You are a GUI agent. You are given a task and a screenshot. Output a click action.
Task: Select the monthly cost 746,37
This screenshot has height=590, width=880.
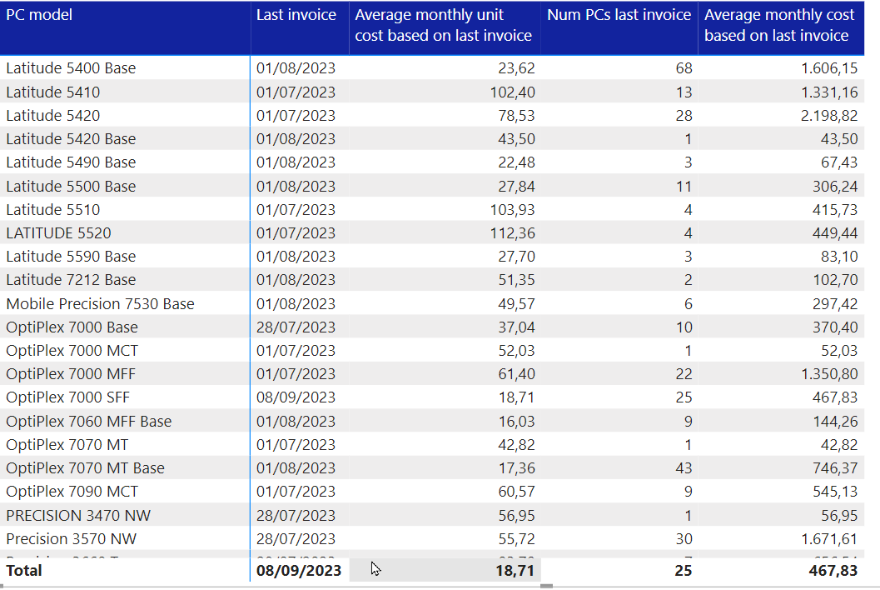[835, 468]
